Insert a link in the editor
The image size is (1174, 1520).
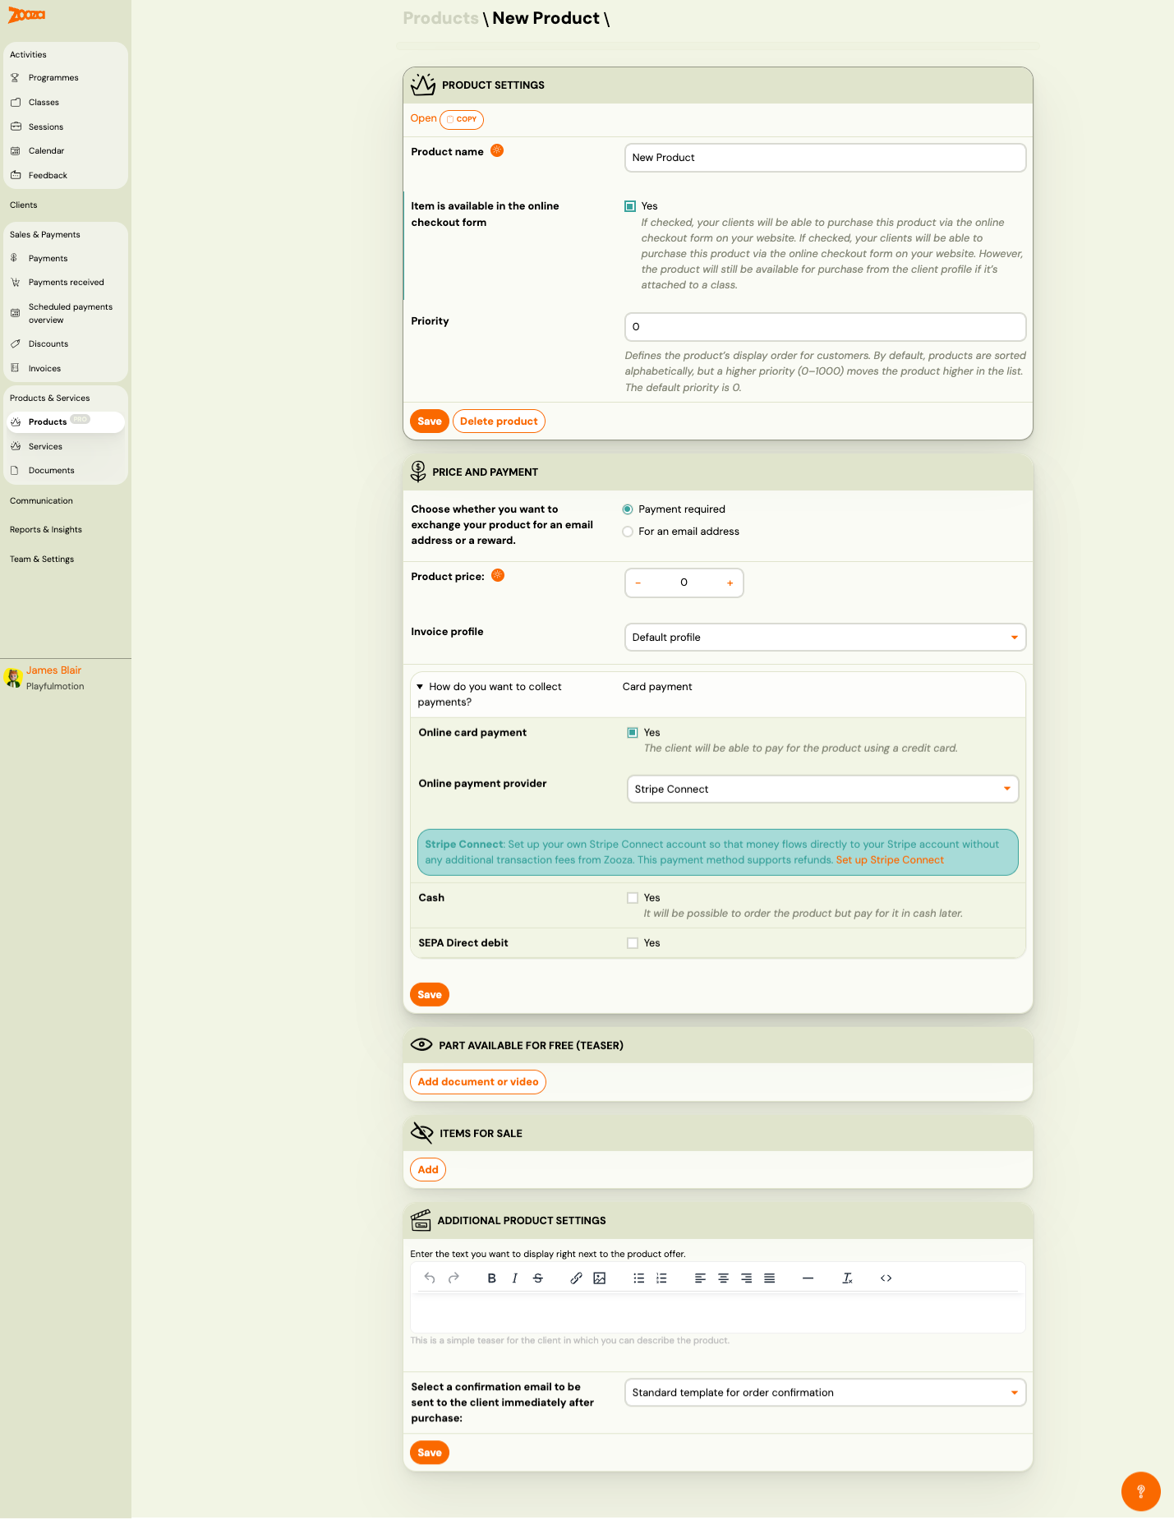[x=576, y=1278]
